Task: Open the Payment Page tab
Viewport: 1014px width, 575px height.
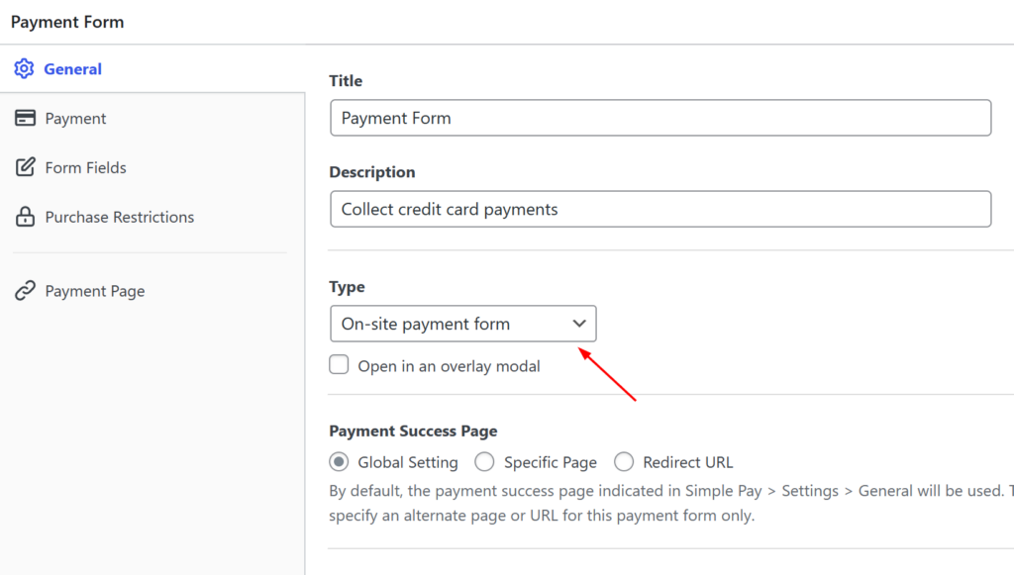Action: [95, 291]
